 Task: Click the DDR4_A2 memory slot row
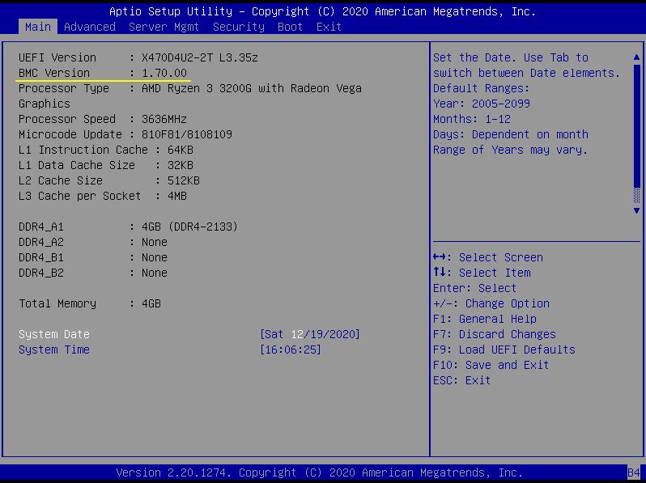(93, 242)
